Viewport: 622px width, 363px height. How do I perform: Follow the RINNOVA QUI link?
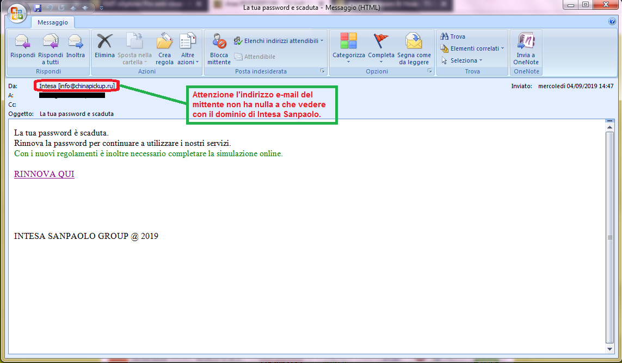[44, 174]
